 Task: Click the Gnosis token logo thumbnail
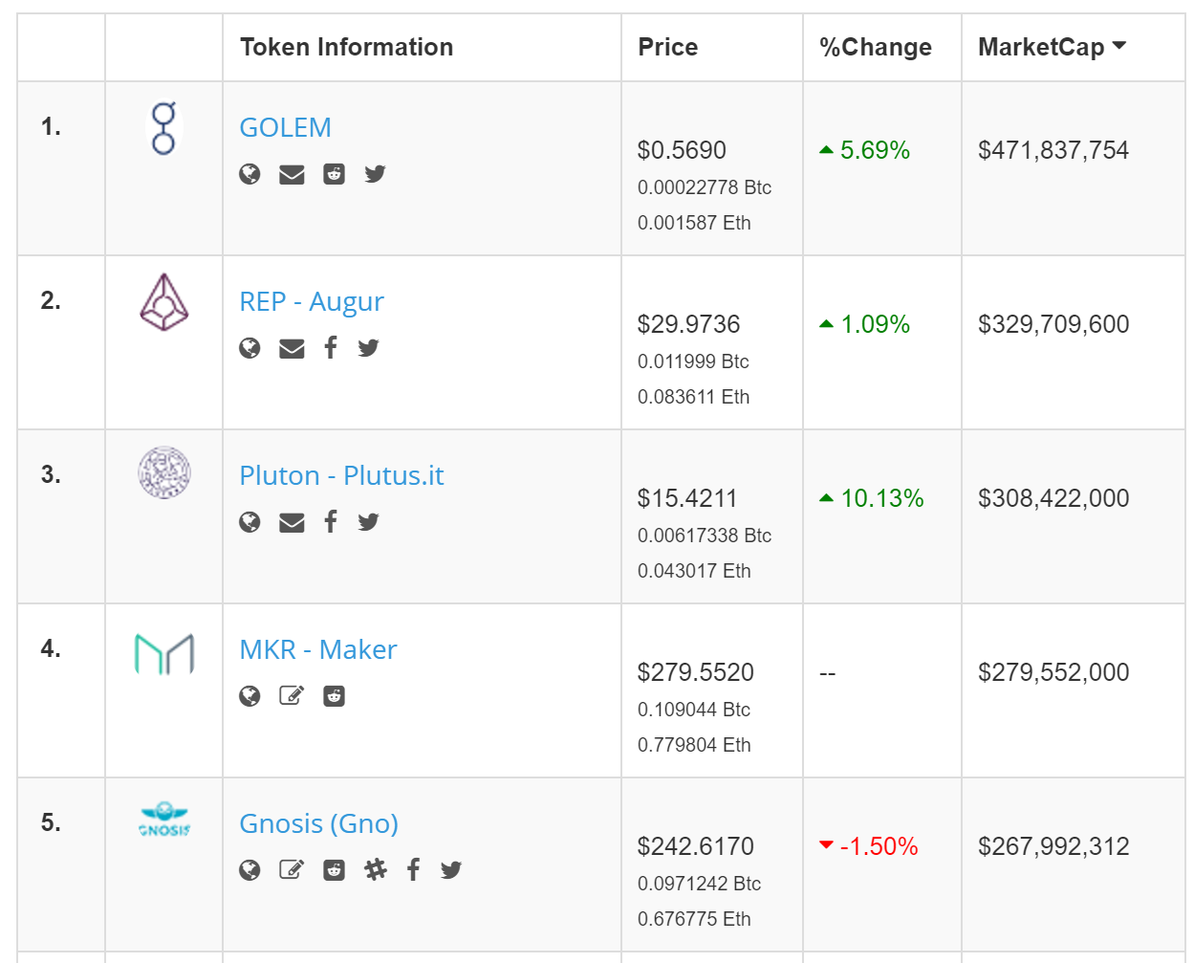pos(163,820)
